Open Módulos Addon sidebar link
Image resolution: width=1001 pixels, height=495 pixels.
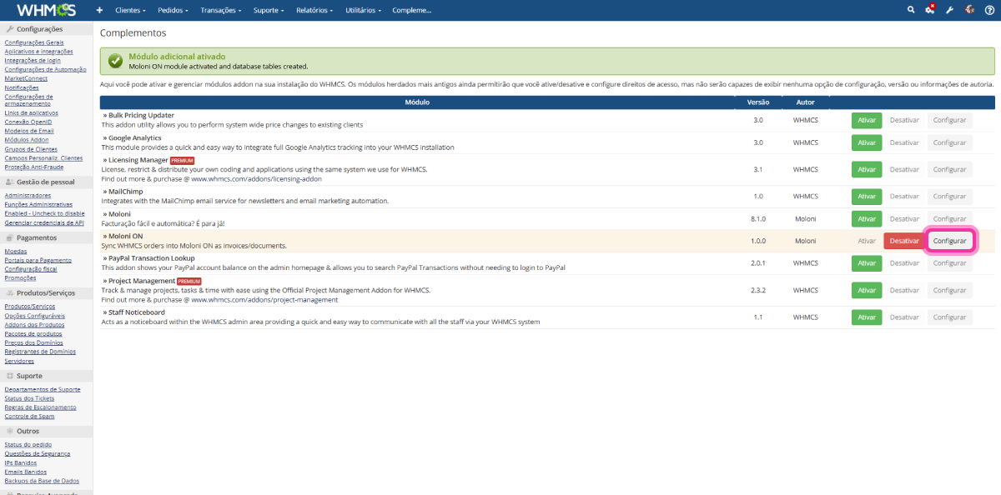27,140
